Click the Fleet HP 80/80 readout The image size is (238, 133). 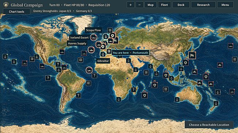[74, 5]
